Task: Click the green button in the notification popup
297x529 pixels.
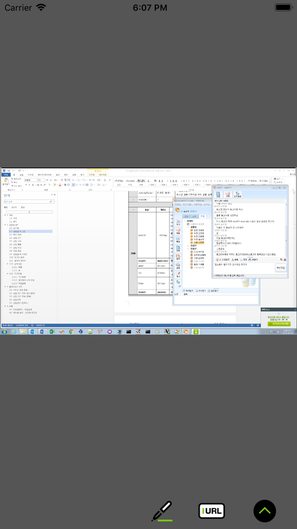Action: click(x=279, y=324)
